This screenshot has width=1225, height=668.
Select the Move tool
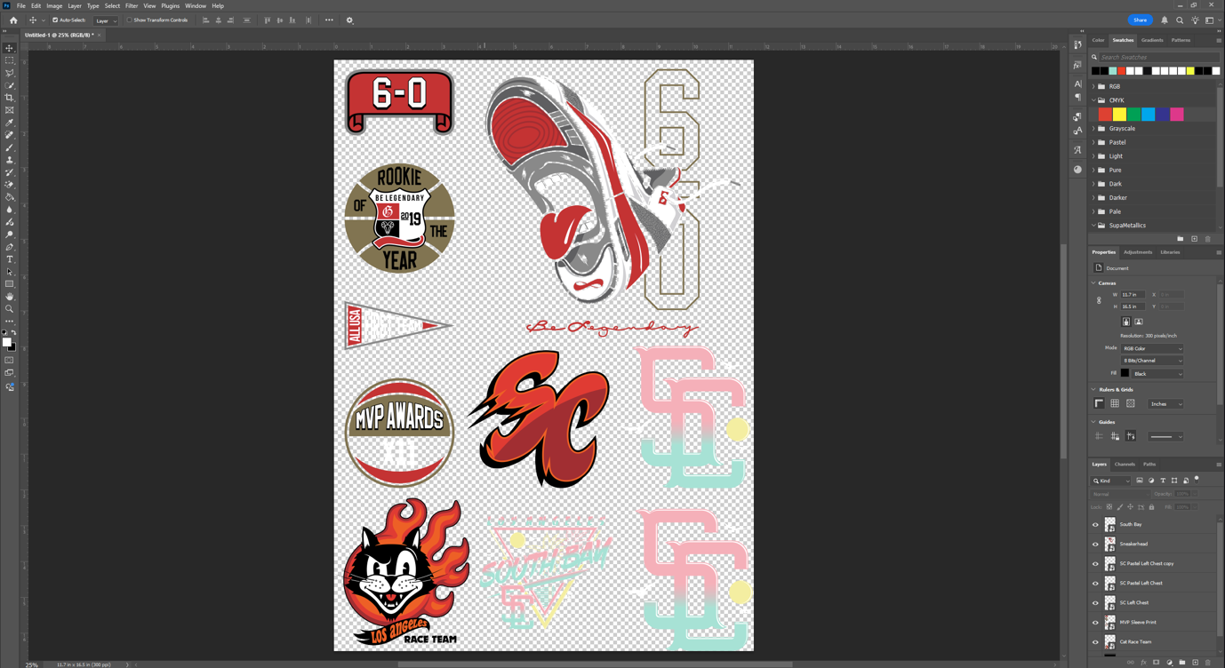tap(10, 48)
